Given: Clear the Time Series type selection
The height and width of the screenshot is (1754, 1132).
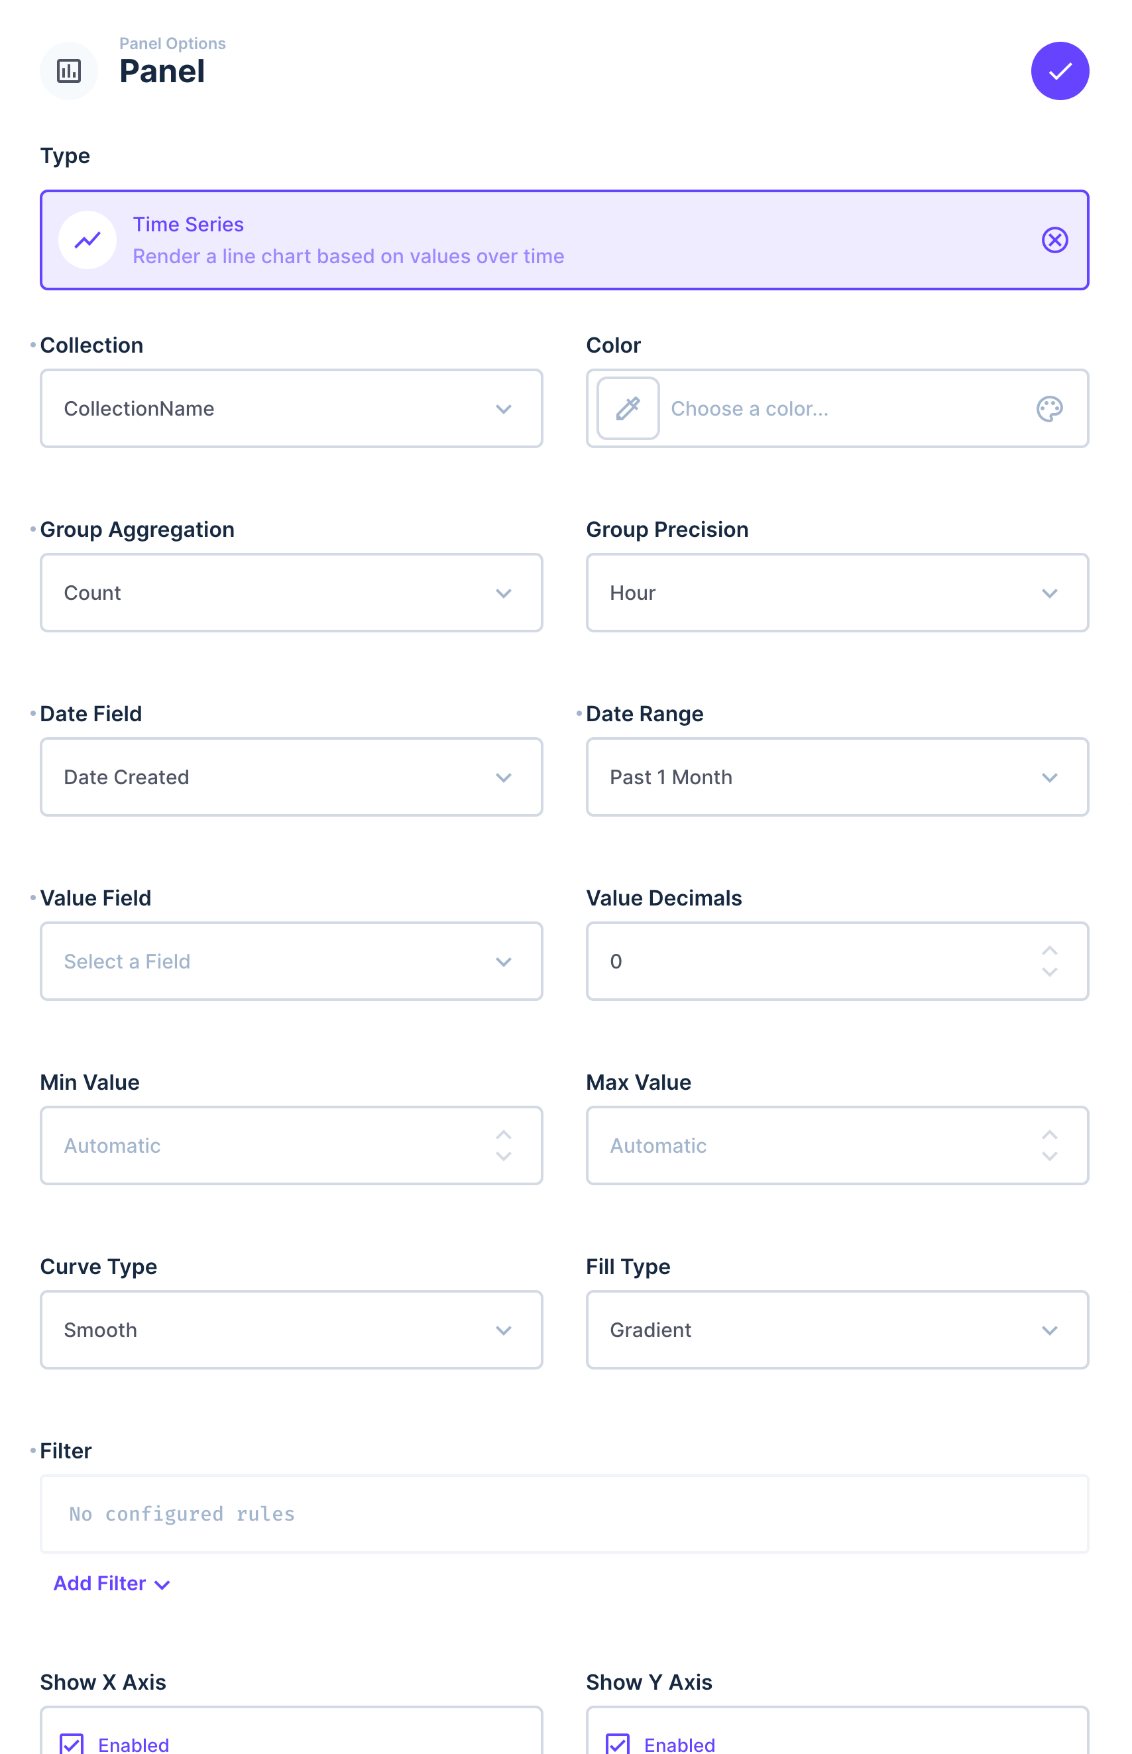Looking at the screenshot, I should pyautogui.click(x=1055, y=241).
